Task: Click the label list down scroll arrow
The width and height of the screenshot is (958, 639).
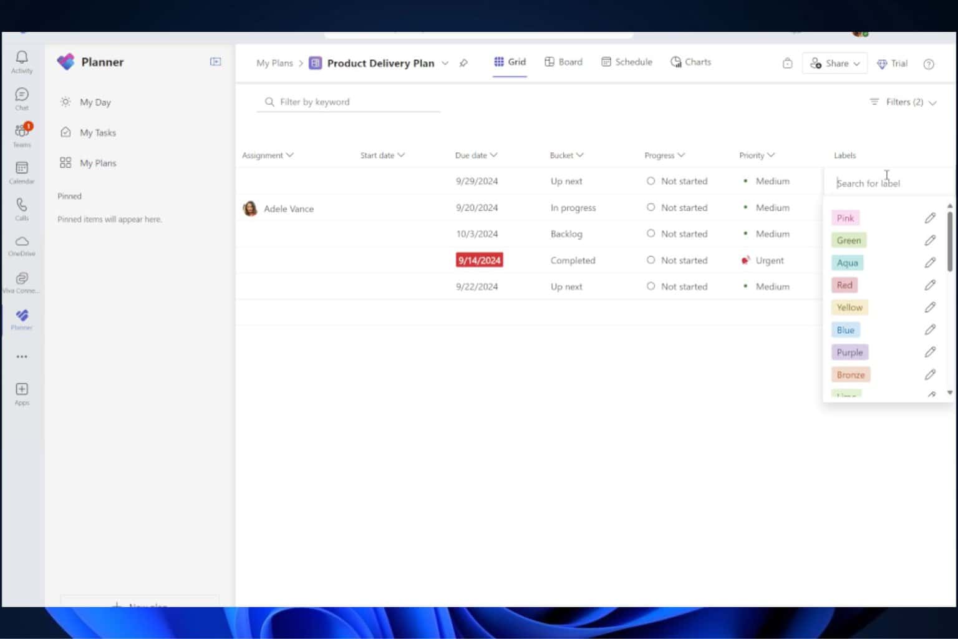Action: click(x=950, y=393)
